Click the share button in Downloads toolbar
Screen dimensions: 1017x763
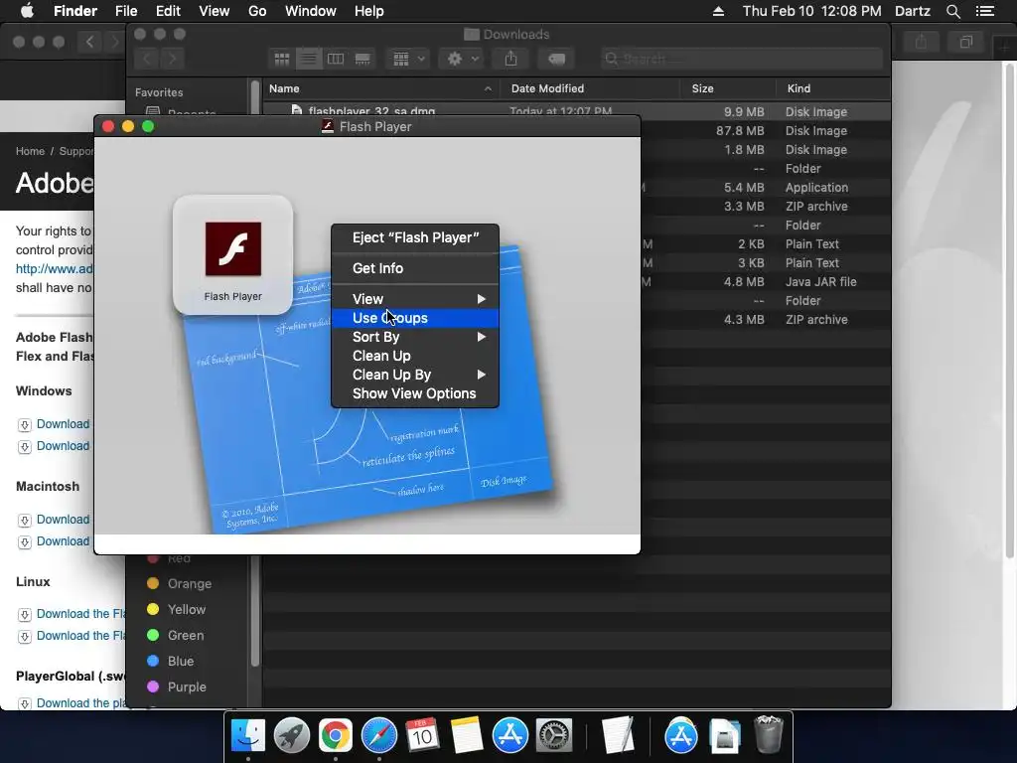click(x=511, y=59)
